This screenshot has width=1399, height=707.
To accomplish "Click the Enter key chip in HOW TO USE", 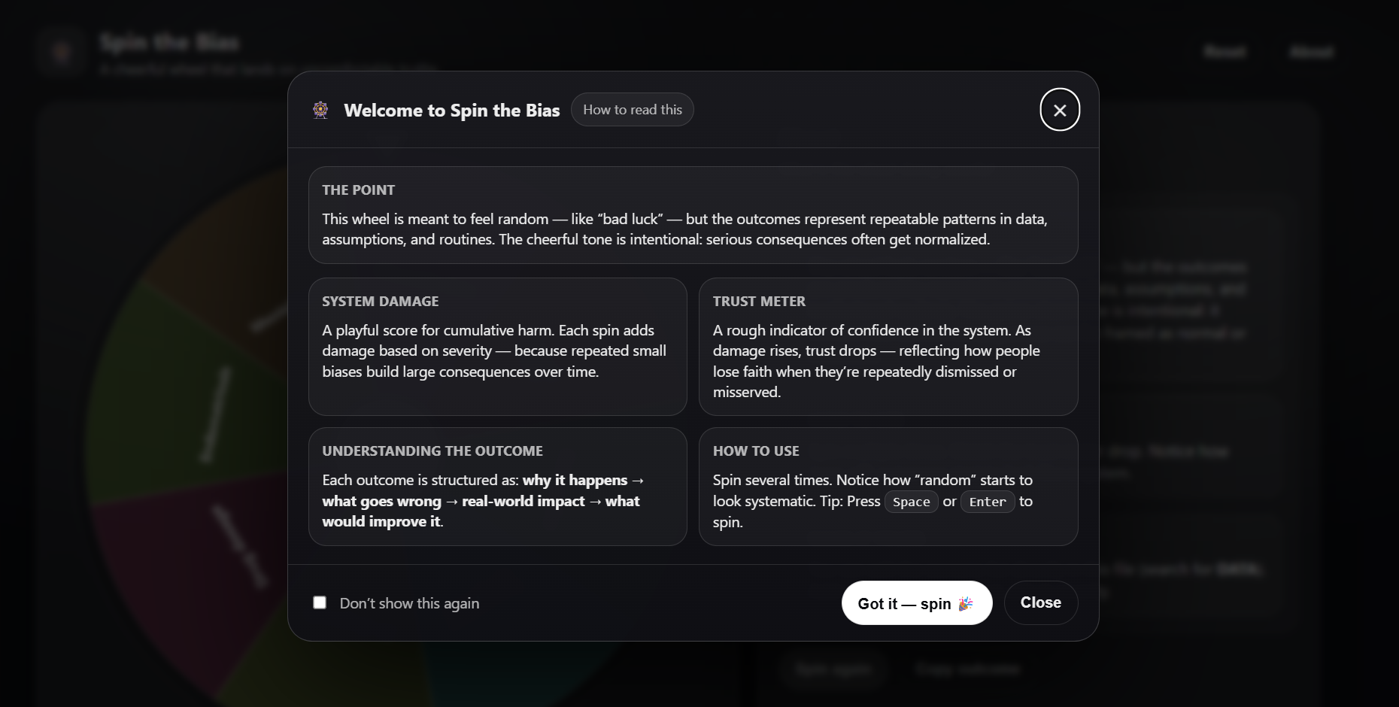I will pyautogui.click(x=987, y=502).
